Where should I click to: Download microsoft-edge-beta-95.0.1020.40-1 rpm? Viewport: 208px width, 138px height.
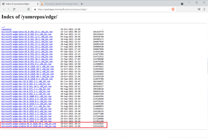(28, 76)
